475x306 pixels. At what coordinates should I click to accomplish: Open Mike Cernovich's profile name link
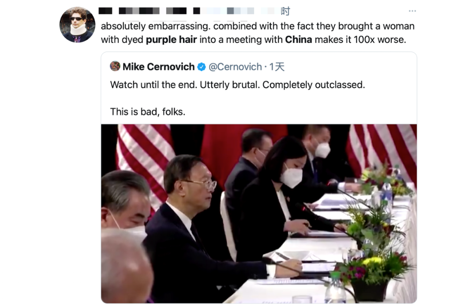click(x=158, y=67)
